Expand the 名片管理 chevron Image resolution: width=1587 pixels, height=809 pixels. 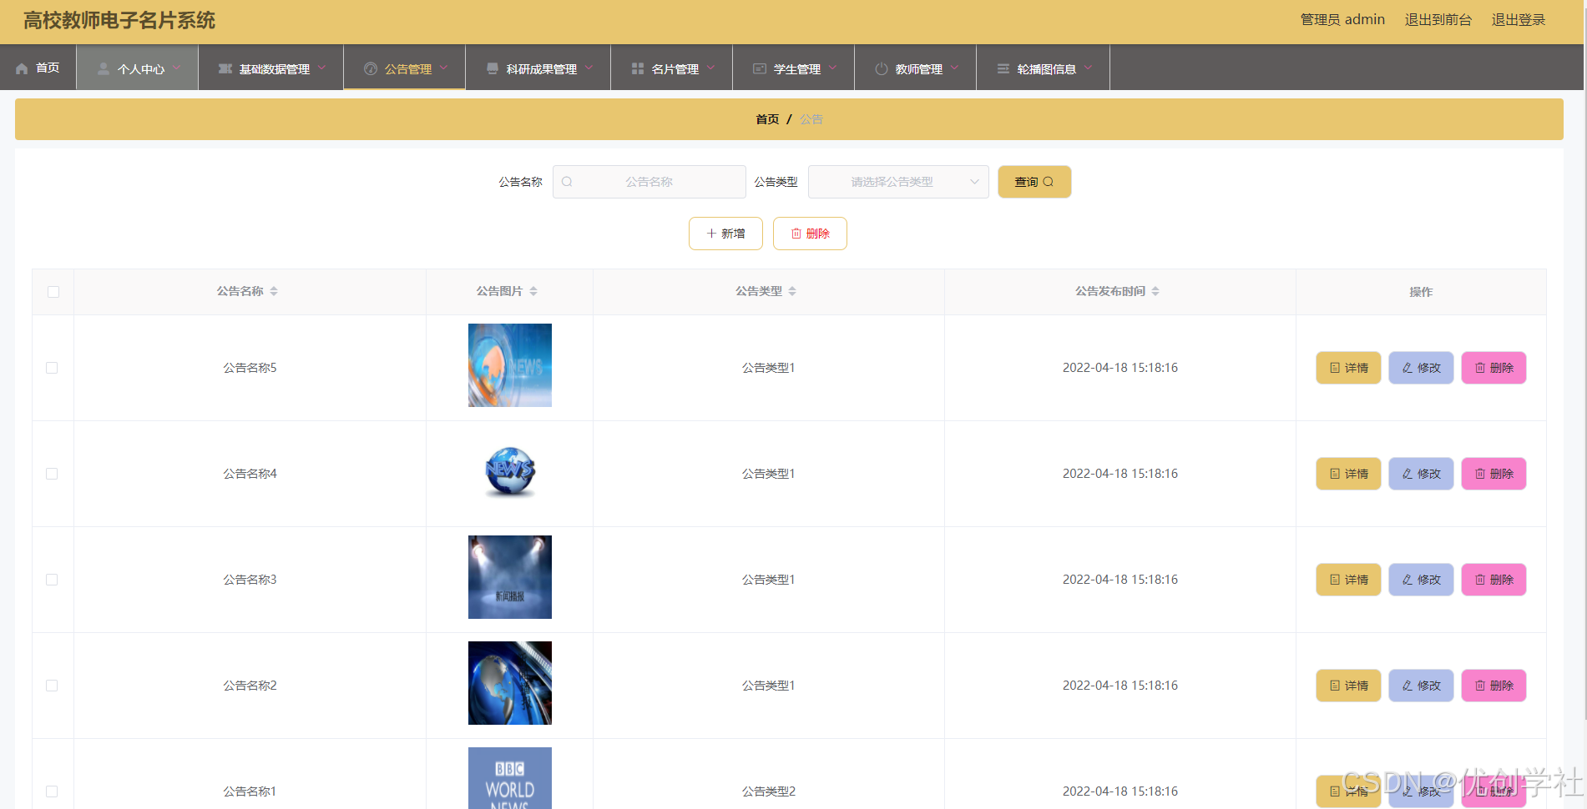pos(710,68)
